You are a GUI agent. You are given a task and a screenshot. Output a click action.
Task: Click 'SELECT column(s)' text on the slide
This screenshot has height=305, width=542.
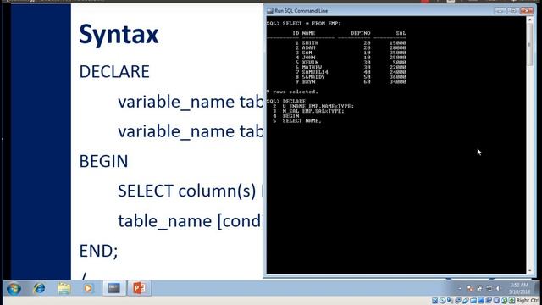pos(187,191)
